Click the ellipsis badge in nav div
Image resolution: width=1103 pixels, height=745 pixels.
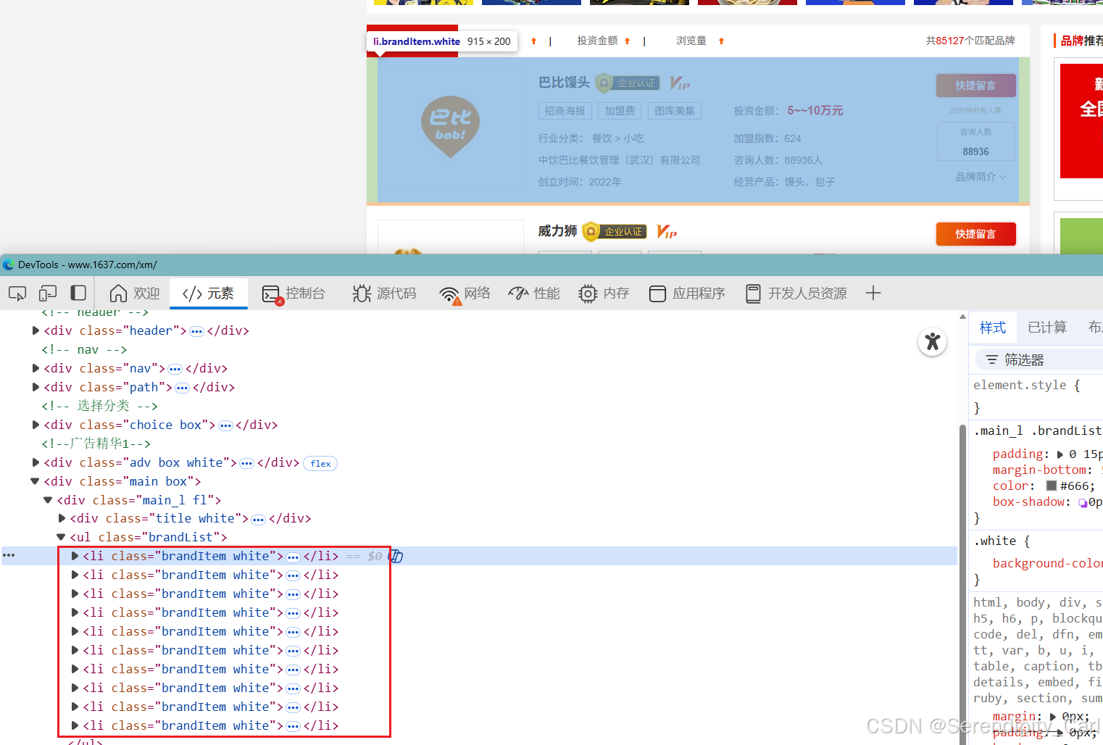coord(175,369)
